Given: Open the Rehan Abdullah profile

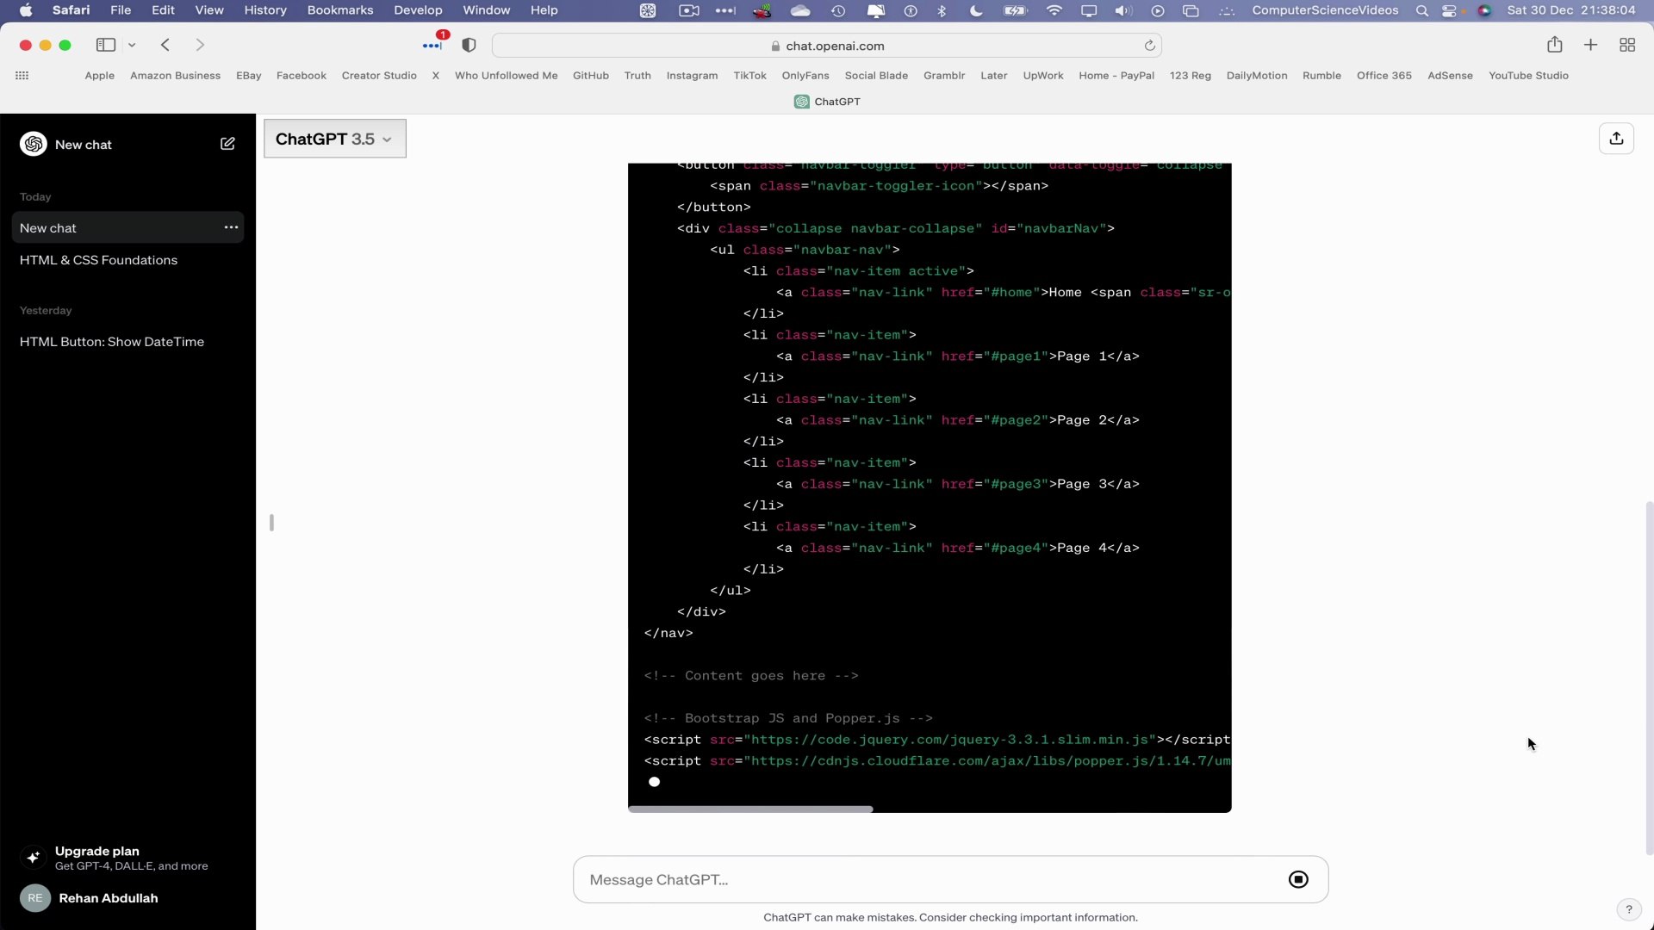Looking at the screenshot, I should [x=109, y=898].
